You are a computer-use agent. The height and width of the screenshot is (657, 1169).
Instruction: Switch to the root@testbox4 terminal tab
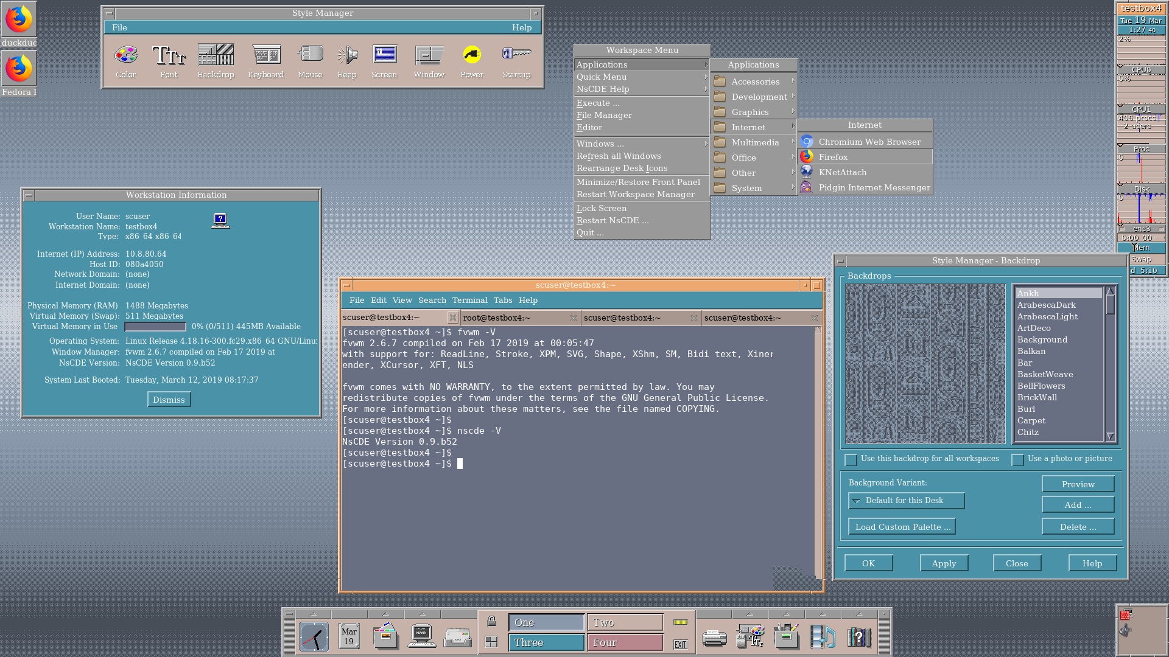tap(497, 318)
